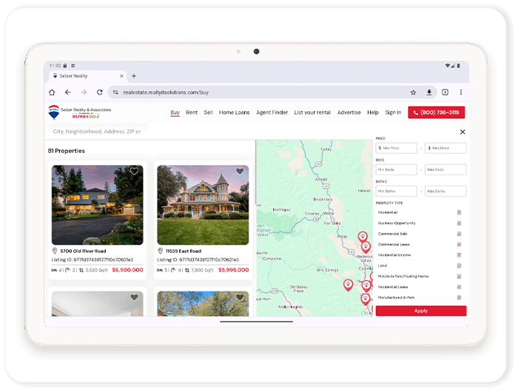
Task: Open the 5700 Old River Road house photo
Action: click(x=98, y=205)
